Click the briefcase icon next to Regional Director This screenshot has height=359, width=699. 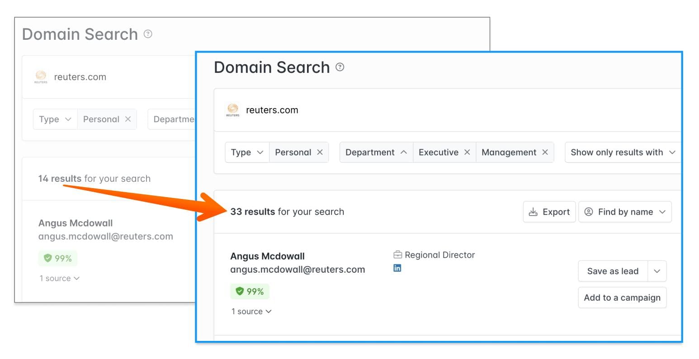tap(397, 255)
